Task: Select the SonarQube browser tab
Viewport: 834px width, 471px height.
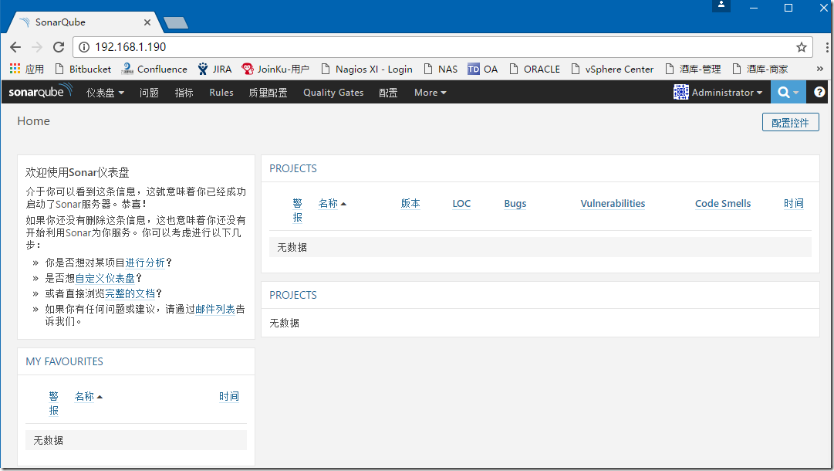Action: (x=85, y=22)
